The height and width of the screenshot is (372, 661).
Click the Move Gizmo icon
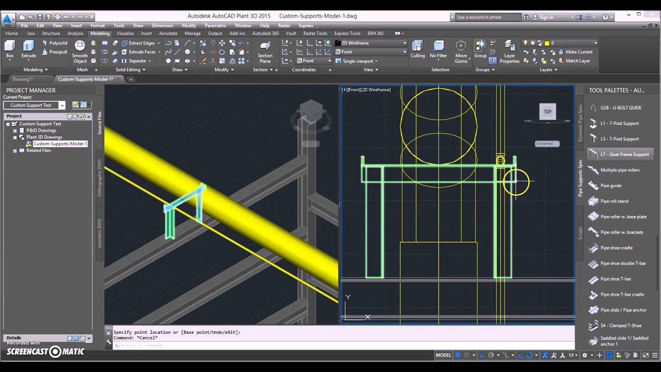[x=461, y=51]
